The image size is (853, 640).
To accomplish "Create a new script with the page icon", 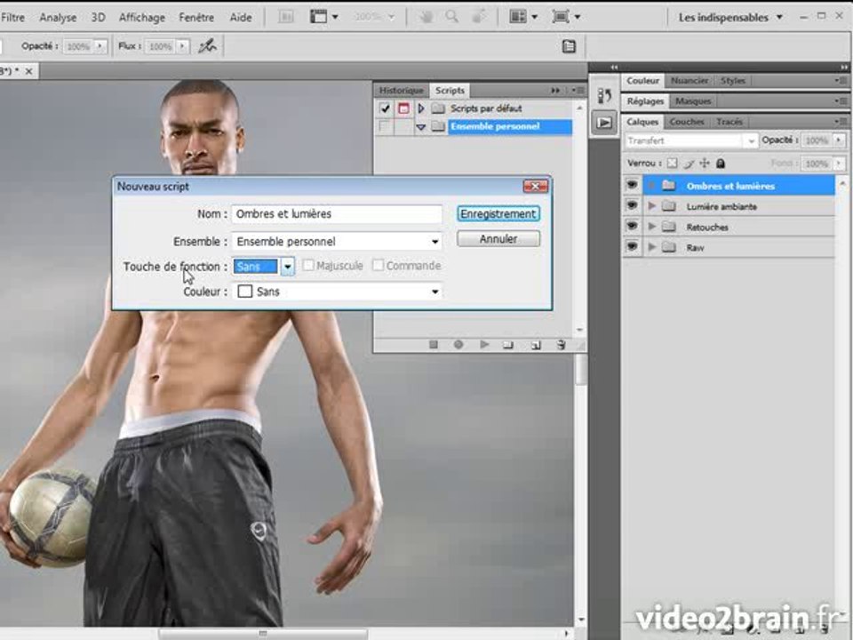I will pos(536,345).
